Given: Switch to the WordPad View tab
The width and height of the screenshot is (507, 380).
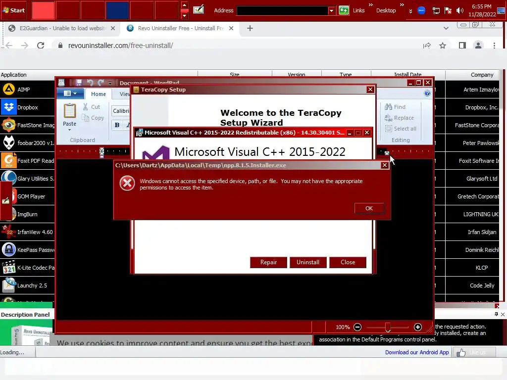Looking at the screenshot, I should coord(124,94).
